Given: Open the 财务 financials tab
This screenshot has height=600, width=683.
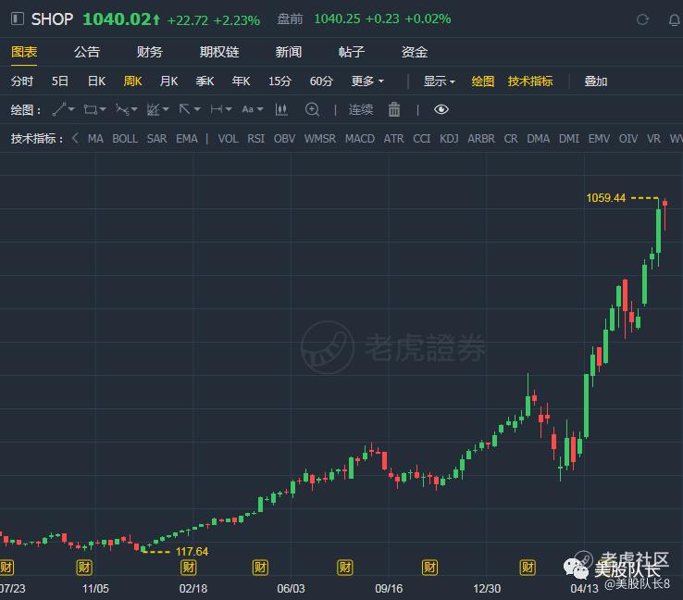Looking at the screenshot, I should click(149, 52).
